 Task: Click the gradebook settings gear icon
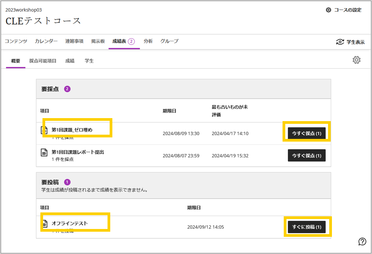[356, 60]
